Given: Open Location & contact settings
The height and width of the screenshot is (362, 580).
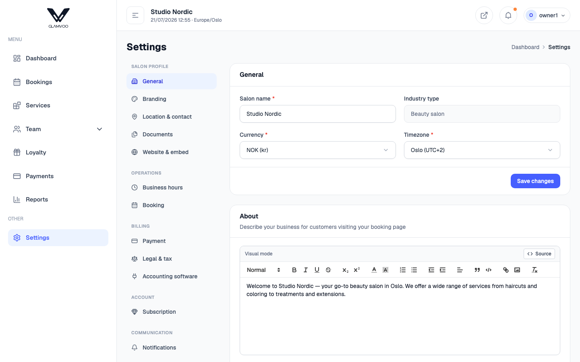Looking at the screenshot, I should [x=172, y=117].
